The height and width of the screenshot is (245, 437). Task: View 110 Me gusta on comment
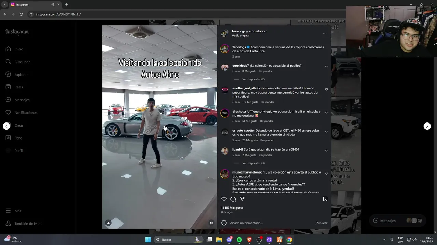250,102
